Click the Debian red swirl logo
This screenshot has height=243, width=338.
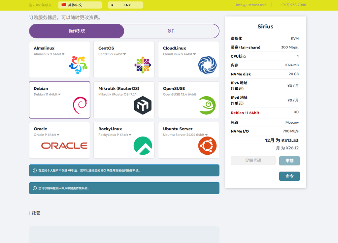[x=80, y=106]
